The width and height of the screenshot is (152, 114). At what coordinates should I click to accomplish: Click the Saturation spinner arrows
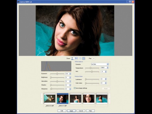pos(70,81)
